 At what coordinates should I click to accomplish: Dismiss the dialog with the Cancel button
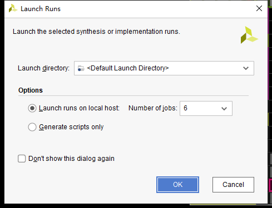point(233,185)
